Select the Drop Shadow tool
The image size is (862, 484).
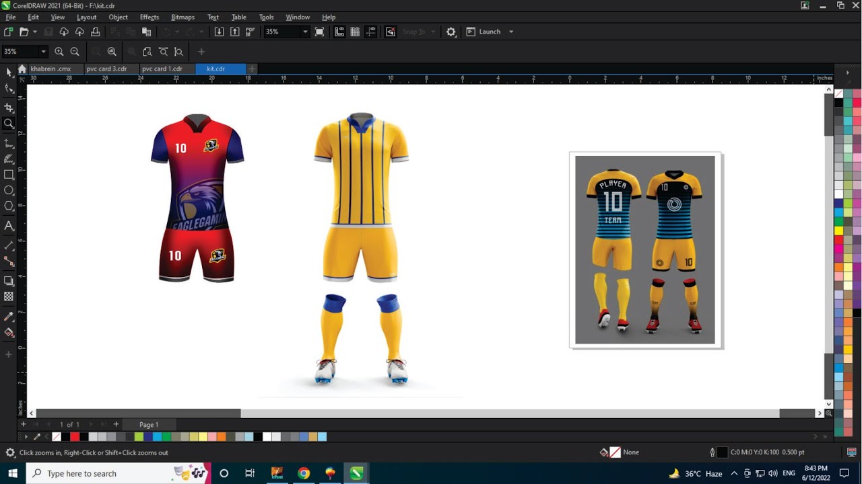coord(9,281)
